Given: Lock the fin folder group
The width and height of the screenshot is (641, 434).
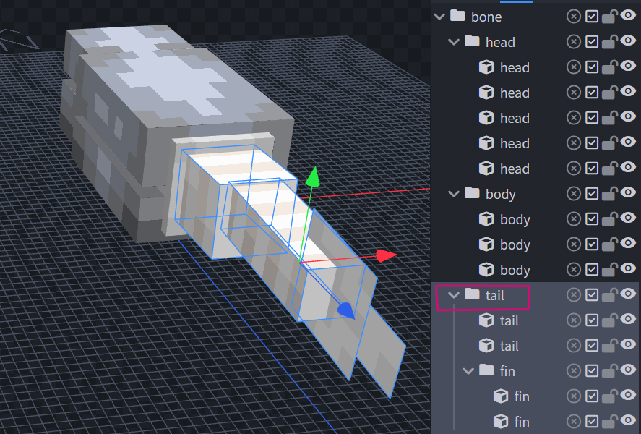Looking at the screenshot, I should tap(609, 371).
